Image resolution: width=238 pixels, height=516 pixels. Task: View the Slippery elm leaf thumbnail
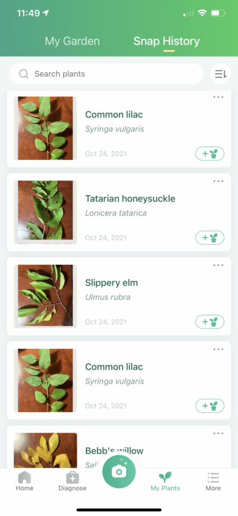coord(45,296)
